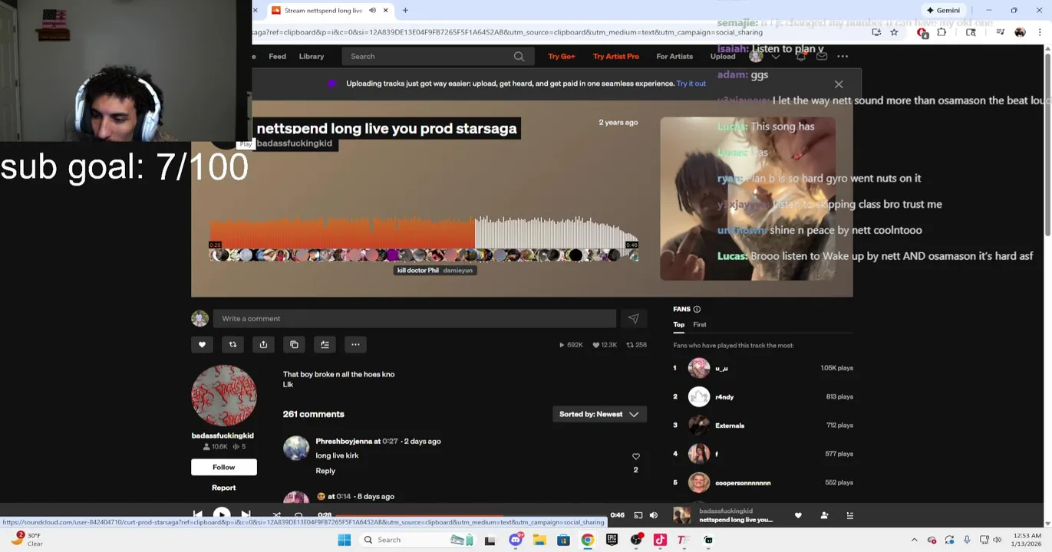1052x552 pixels.
Task: Follow badassfuckingkid with the Follow button
Action: 224,468
